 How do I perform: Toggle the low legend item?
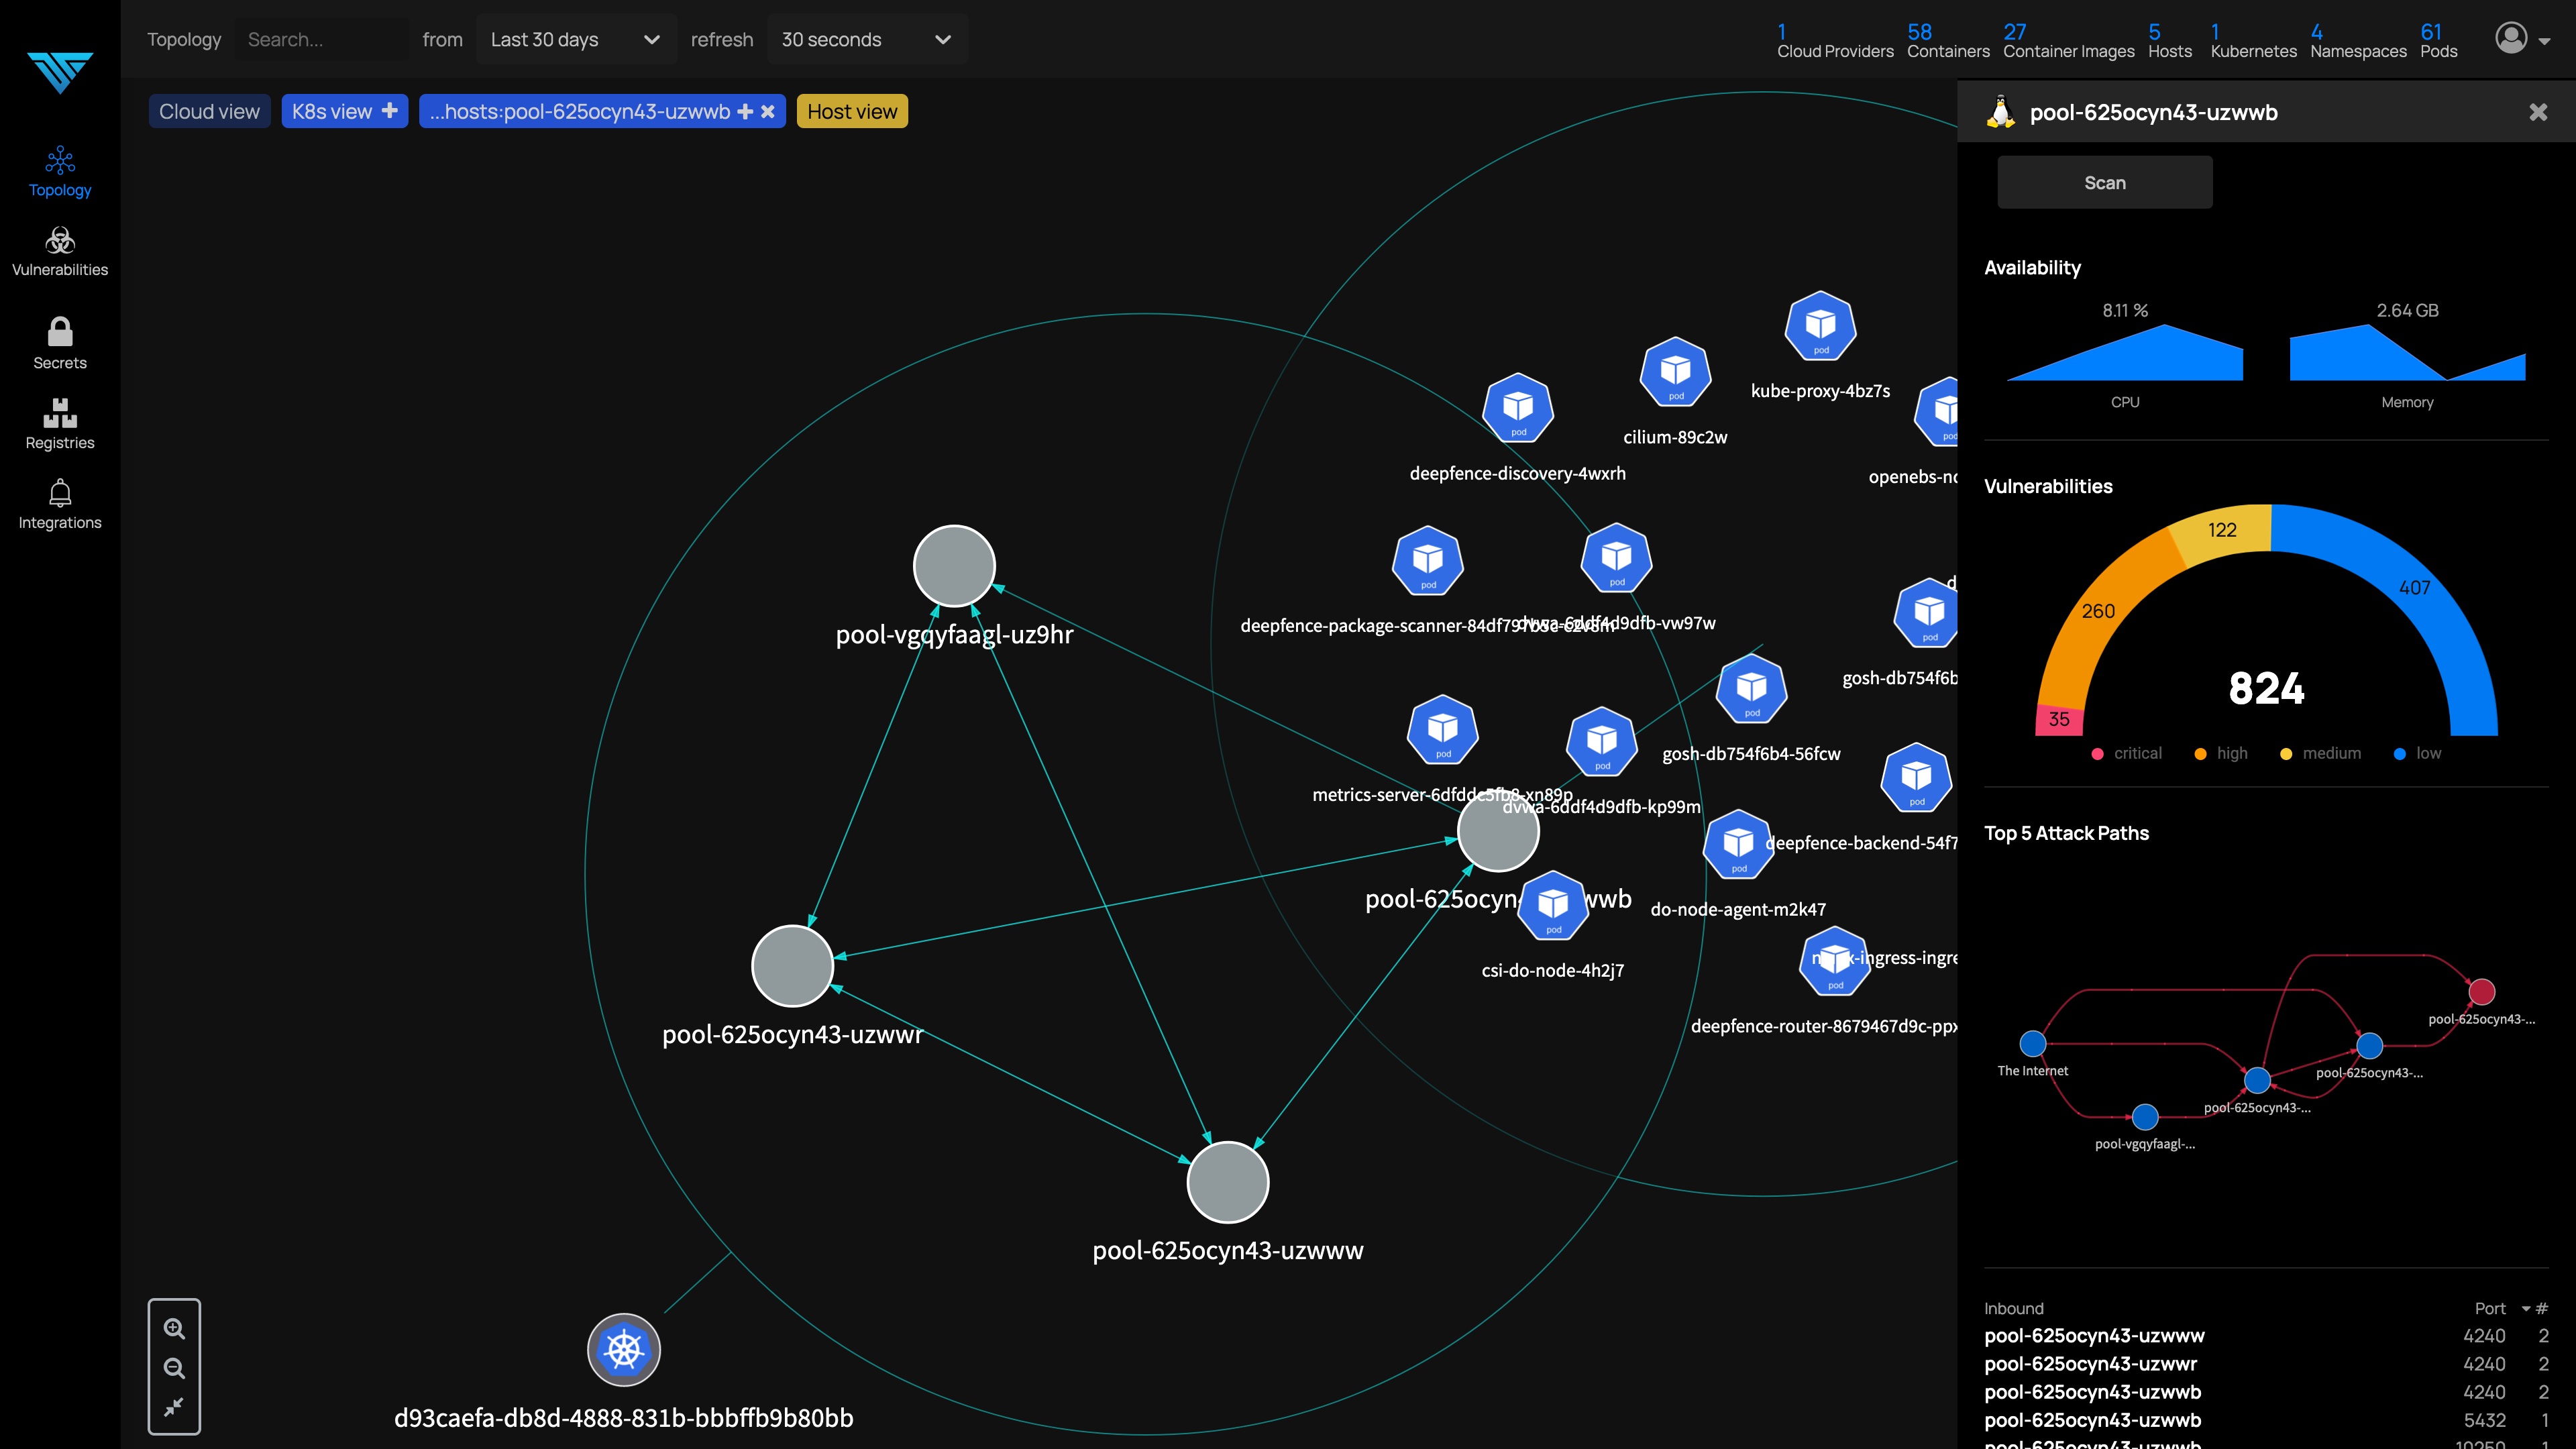coord(2417,753)
